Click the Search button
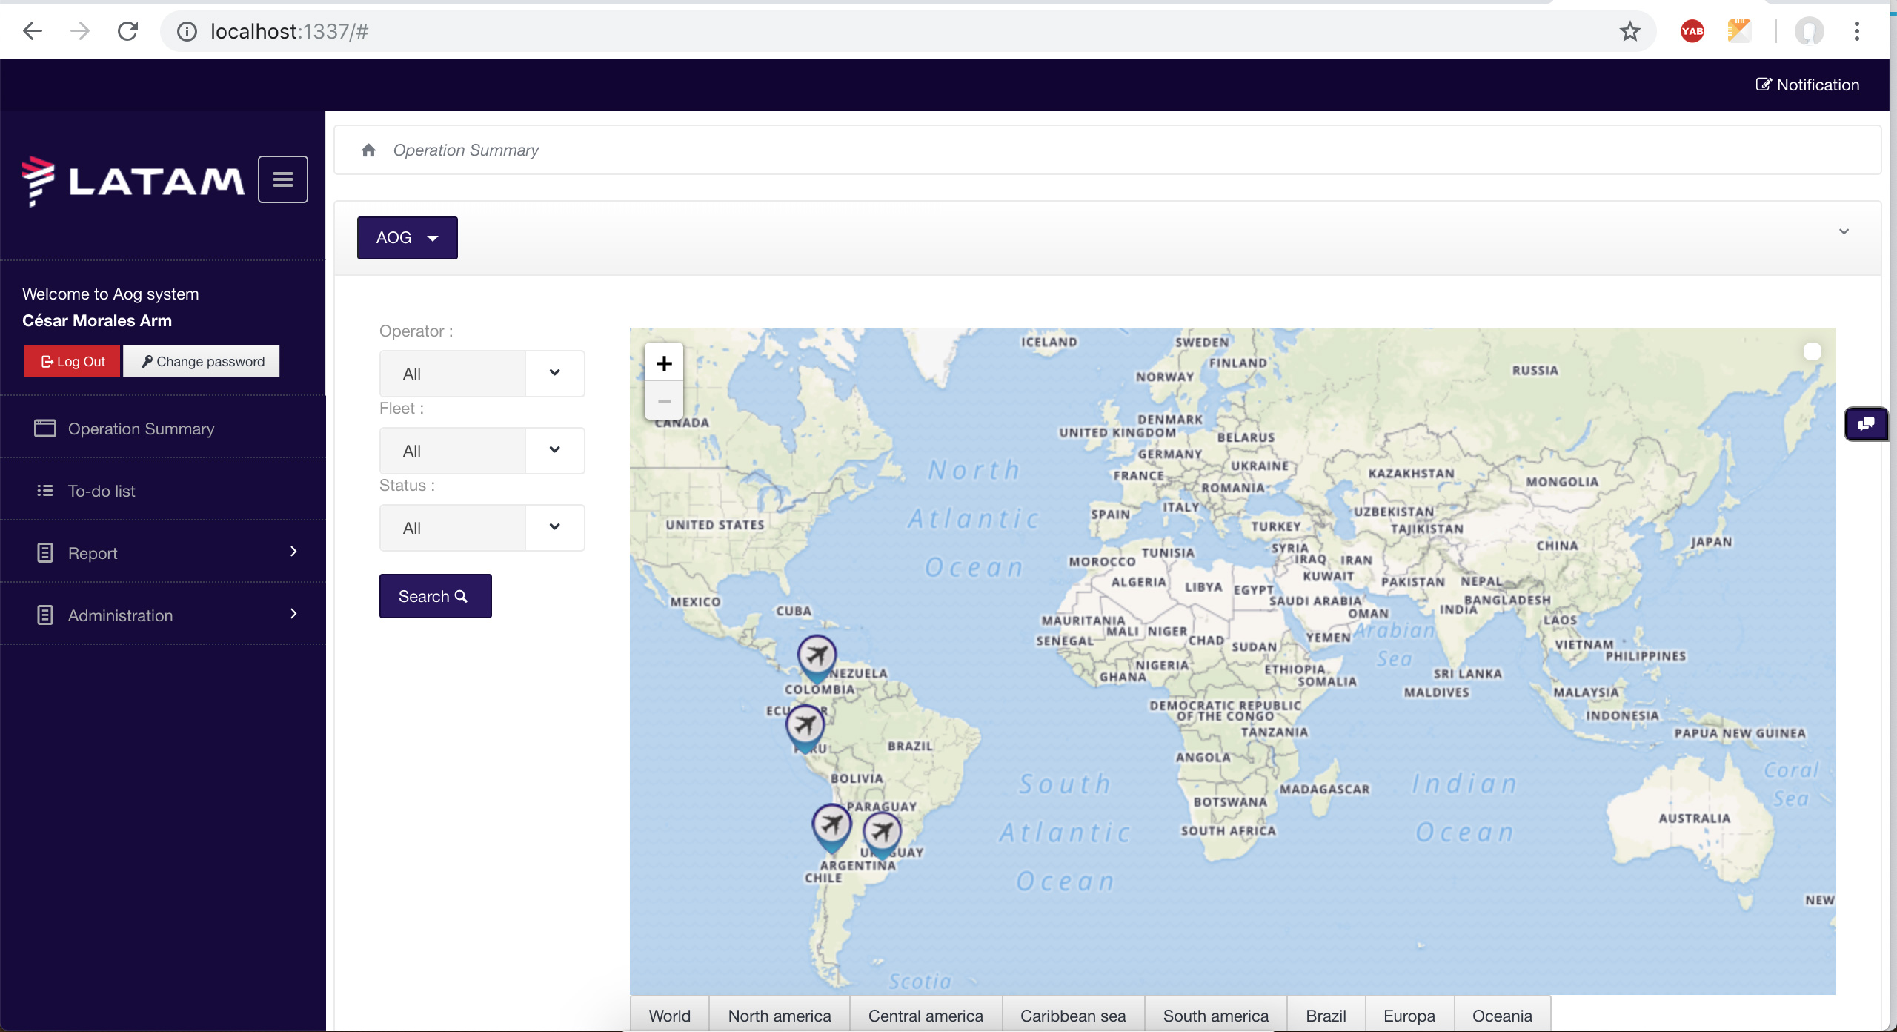The image size is (1897, 1032). tap(436, 596)
